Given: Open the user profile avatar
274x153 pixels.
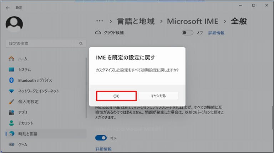Looking at the screenshot, I should (x=14, y=24).
